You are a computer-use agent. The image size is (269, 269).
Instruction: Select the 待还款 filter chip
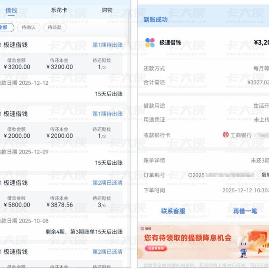tap(55, 27)
